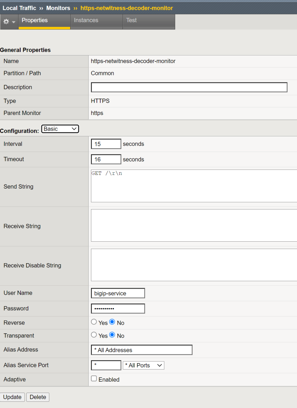Open the Test tab
Screen dimensions: 297x408
coord(131,21)
